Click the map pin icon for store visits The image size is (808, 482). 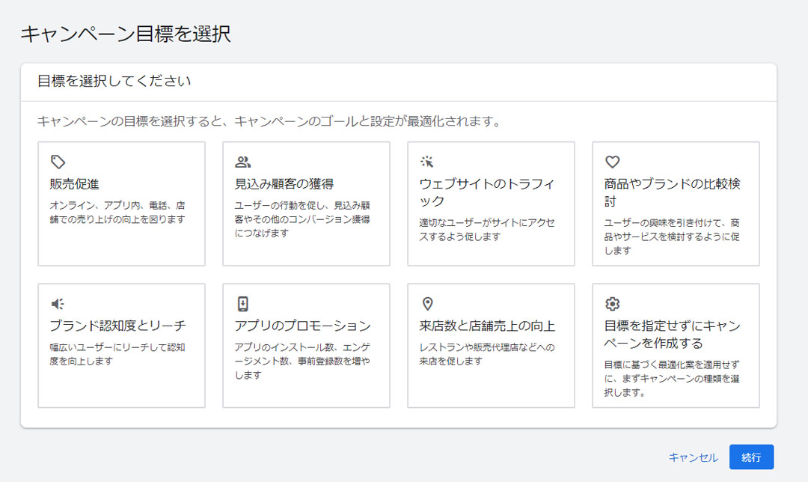coord(427,304)
